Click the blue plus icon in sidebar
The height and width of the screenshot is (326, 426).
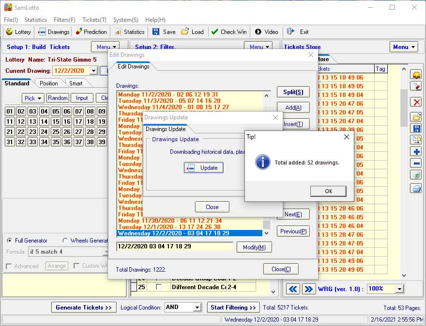click(x=416, y=152)
